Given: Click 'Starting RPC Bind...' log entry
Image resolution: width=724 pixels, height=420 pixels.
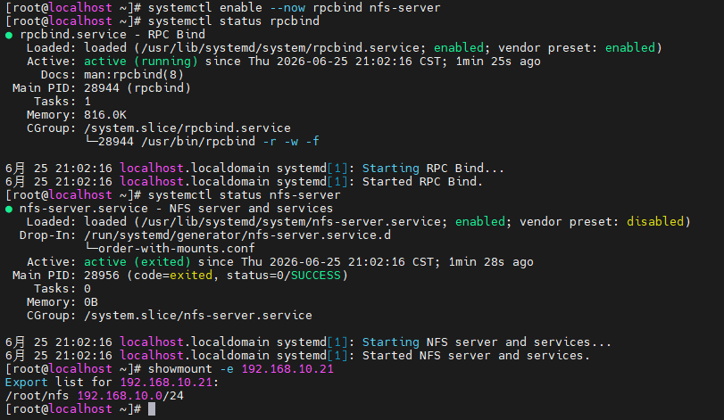Looking at the screenshot, I should [433, 169].
